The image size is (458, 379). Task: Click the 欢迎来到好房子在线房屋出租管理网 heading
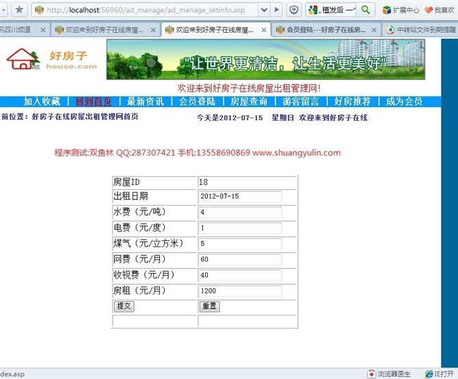point(249,88)
